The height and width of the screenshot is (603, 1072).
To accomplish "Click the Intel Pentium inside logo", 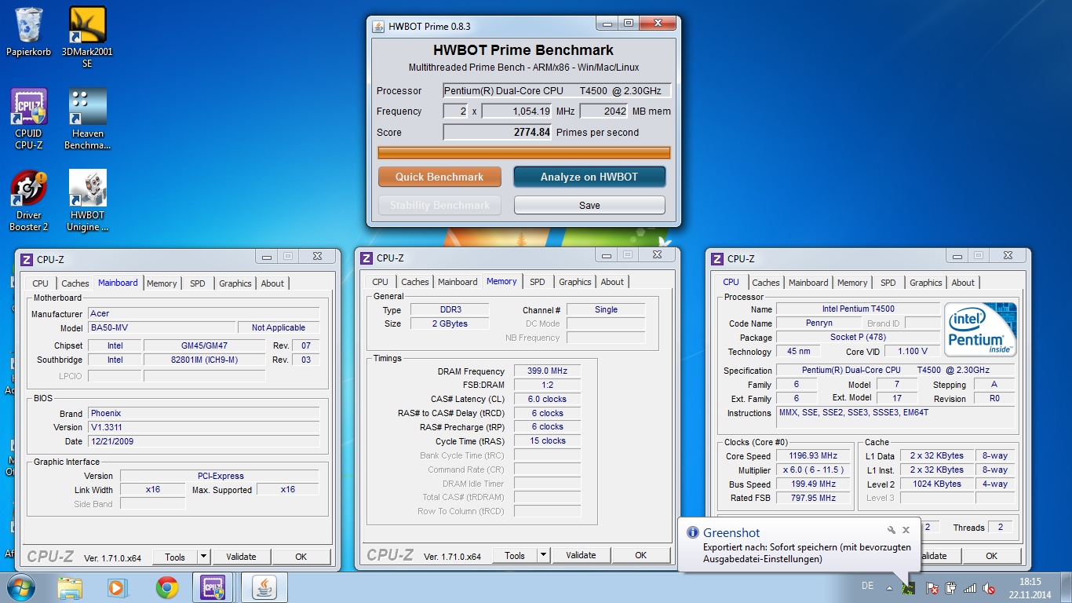I will [x=979, y=328].
